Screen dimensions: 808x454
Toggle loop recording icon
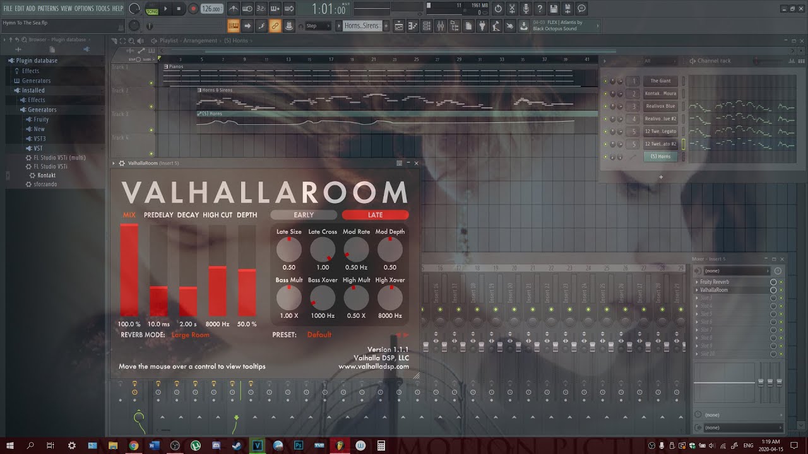point(289,9)
